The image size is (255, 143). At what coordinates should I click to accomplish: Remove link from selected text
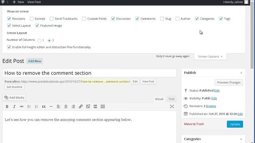pos(88,106)
